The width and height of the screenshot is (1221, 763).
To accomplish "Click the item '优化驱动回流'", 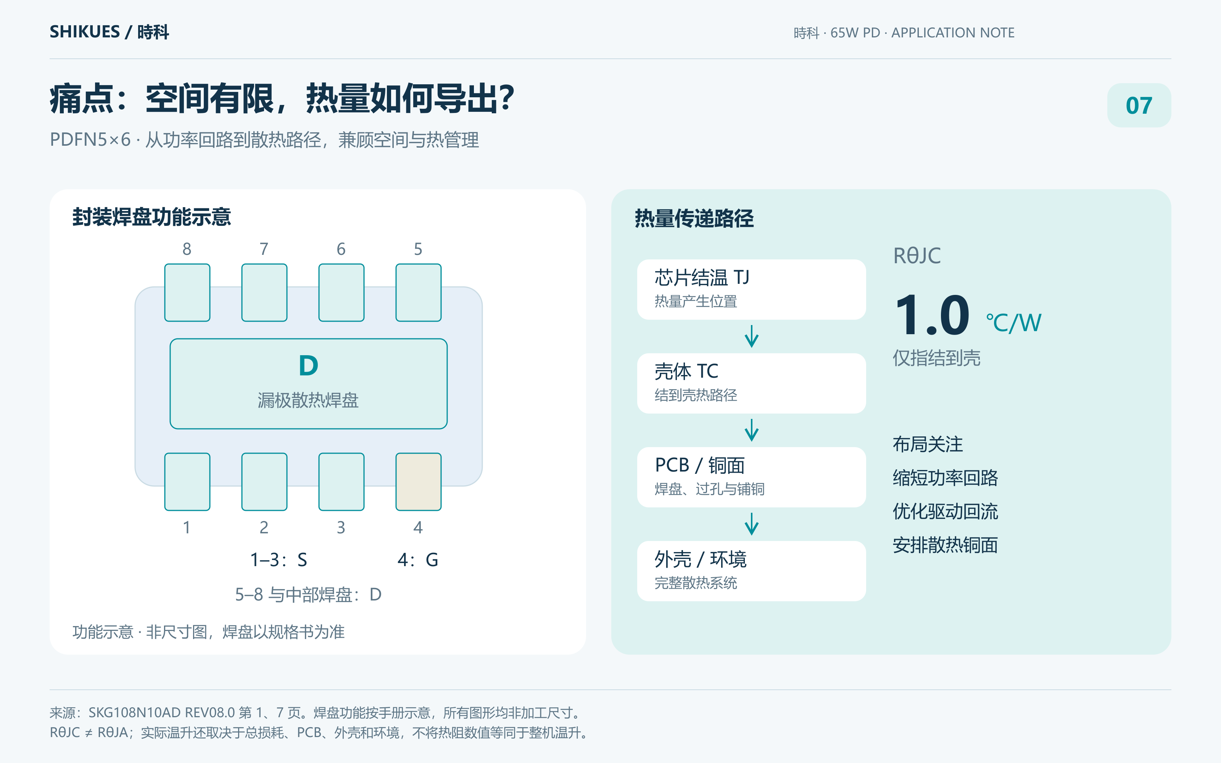I will pos(945,512).
